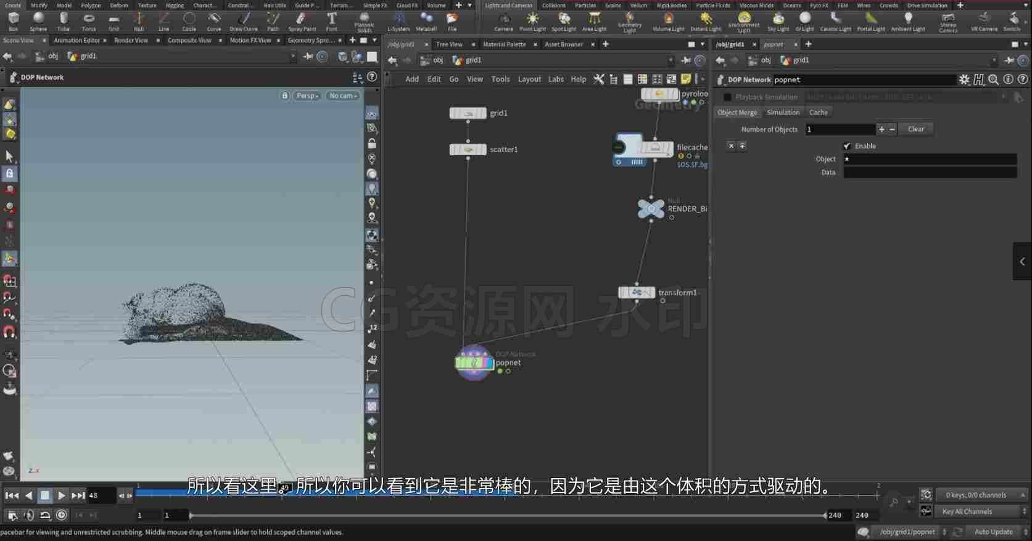Open the Layout menu in network editor
This screenshot has width=1032, height=541.
point(529,79)
